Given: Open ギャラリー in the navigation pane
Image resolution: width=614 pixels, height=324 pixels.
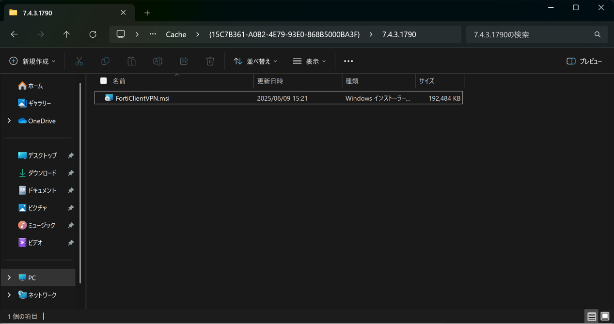Looking at the screenshot, I should (34, 103).
